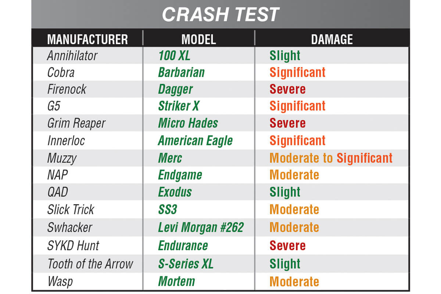Click Moderate to Significant damage rating
The image size is (441, 294).
coord(331,158)
